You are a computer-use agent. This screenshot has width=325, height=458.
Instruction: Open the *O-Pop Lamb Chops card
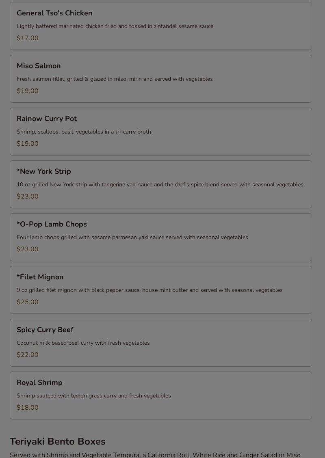click(161, 237)
